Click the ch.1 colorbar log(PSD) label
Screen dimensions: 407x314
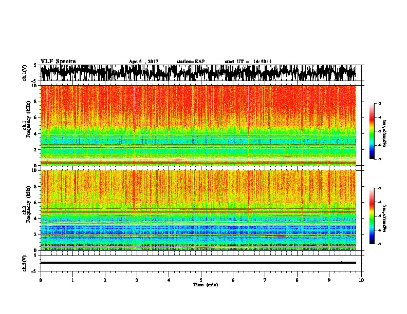tap(385, 134)
